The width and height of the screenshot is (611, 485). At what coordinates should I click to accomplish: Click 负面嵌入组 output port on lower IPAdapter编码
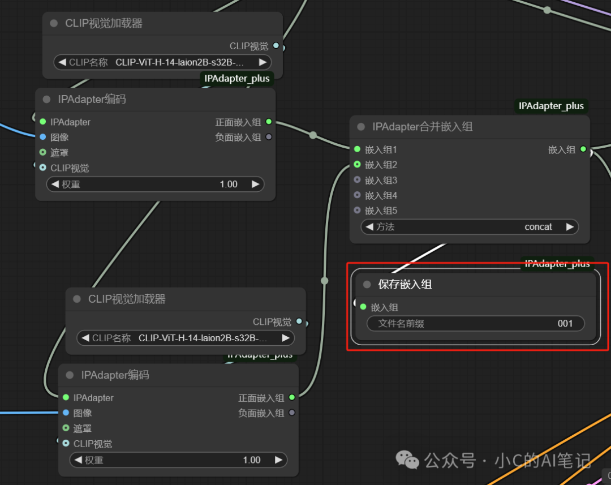coord(292,413)
